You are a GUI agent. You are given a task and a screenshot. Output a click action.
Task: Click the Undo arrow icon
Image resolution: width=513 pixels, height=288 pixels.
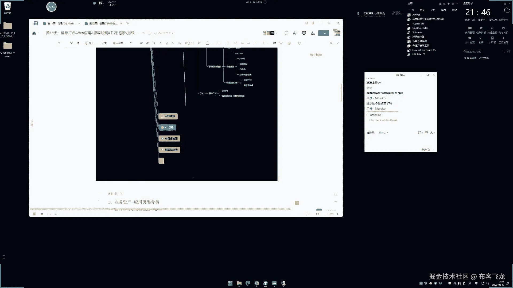(59, 43)
